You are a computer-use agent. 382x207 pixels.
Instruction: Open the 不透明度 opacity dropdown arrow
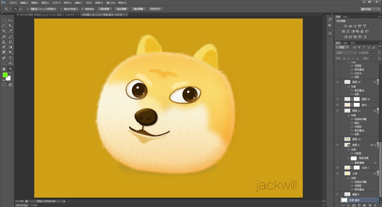379,53
